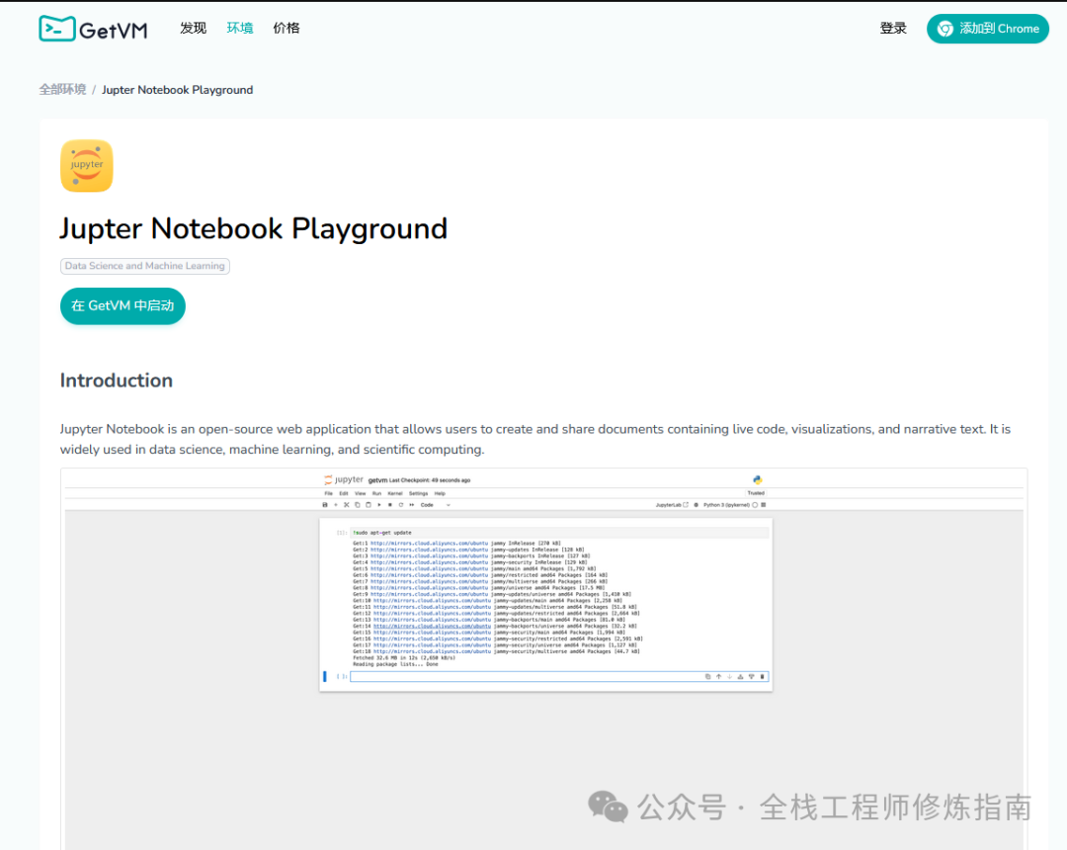Viewport: 1067px width, 850px height.
Task: Duplicate the active cell with the copy icon
Action: [x=707, y=676]
